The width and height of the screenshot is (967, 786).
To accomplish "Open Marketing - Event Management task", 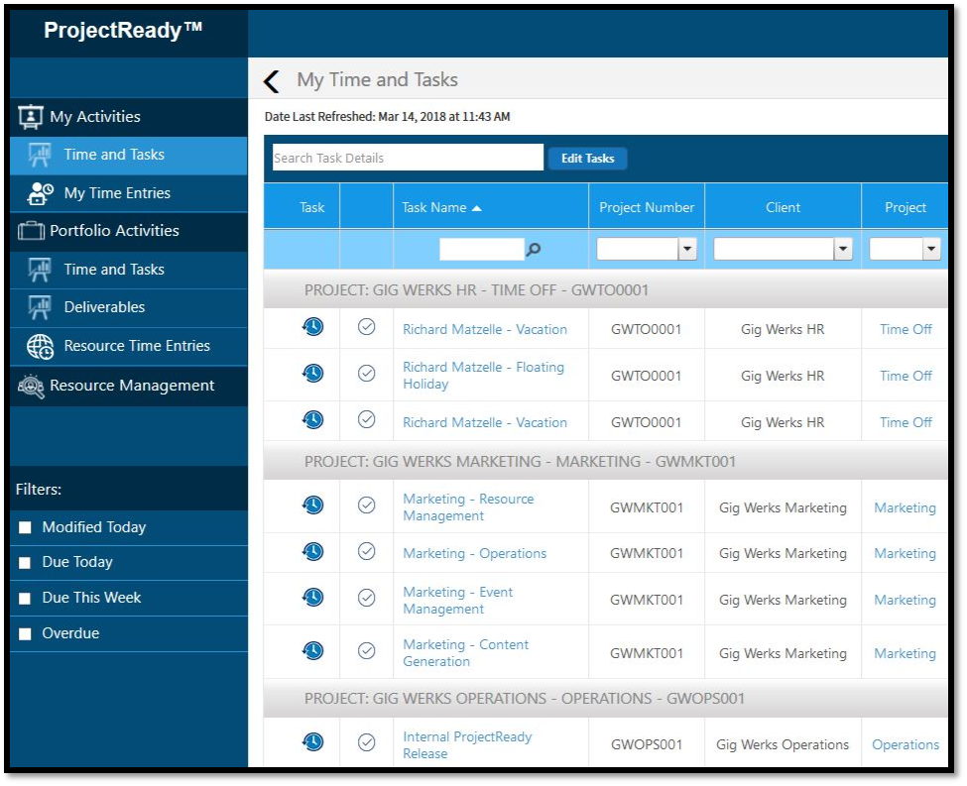I will 457,601.
